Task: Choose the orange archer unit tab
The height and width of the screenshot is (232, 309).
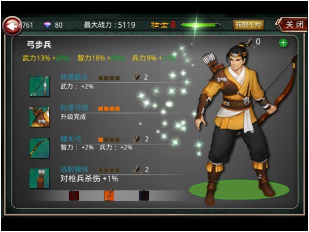Action: (x=109, y=195)
